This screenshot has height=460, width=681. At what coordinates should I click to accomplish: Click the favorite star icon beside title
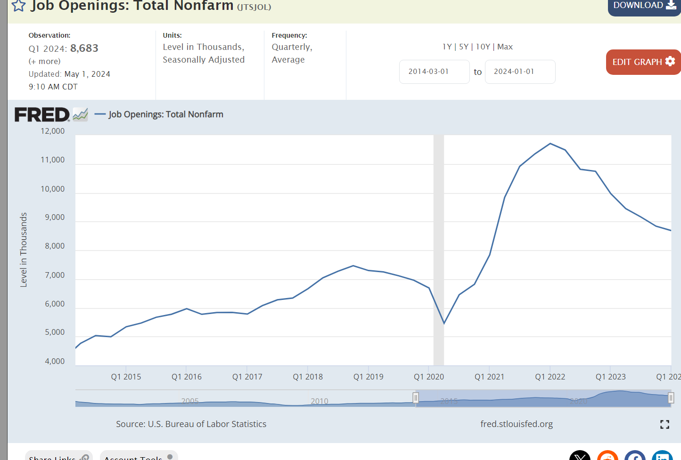coord(18,6)
